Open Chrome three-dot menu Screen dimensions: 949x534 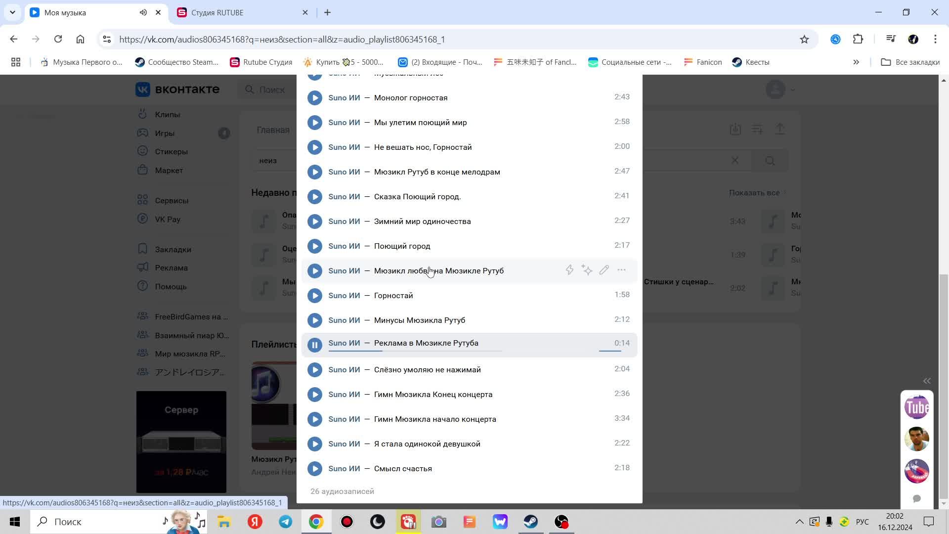click(x=935, y=39)
